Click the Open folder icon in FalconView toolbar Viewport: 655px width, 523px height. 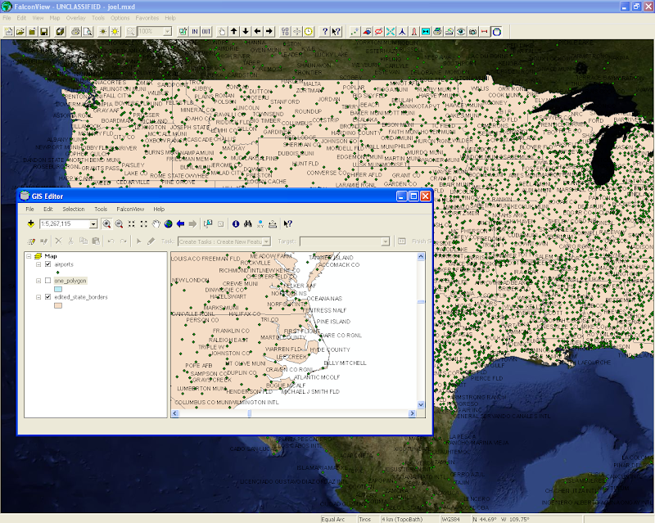pyautogui.click(x=20, y=31)
